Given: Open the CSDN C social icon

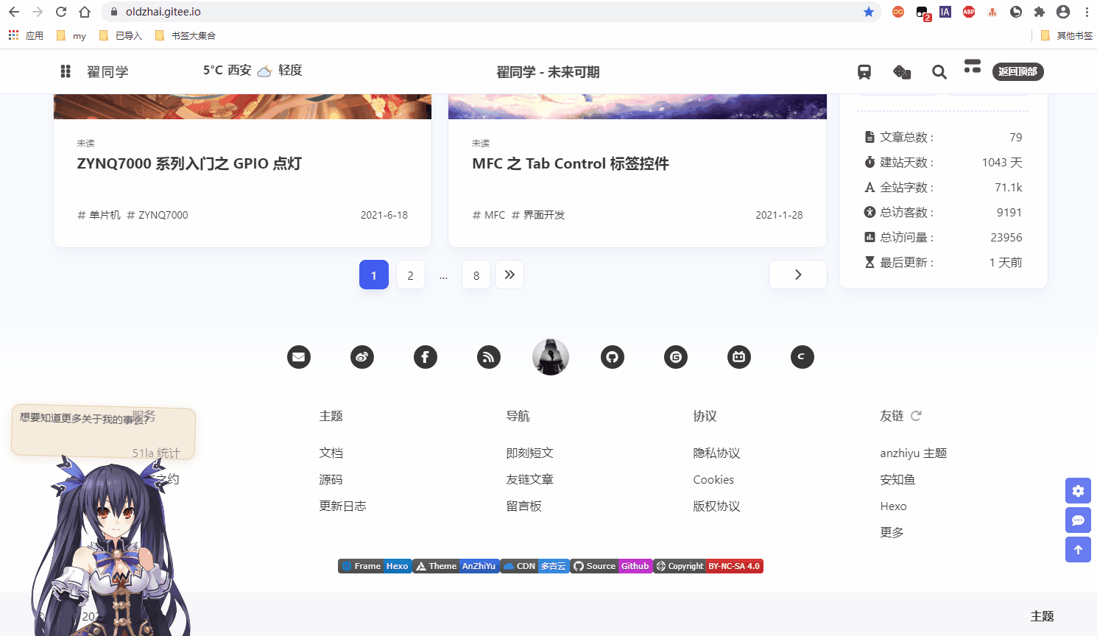Looking at the screenshot, I should click(x=803, y=357).
